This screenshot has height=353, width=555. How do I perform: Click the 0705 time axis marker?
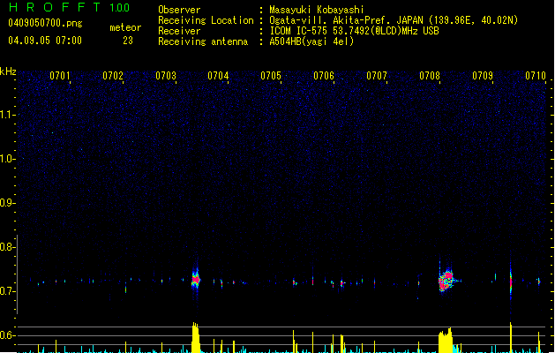pyautogui.click(x=271, y=76)
